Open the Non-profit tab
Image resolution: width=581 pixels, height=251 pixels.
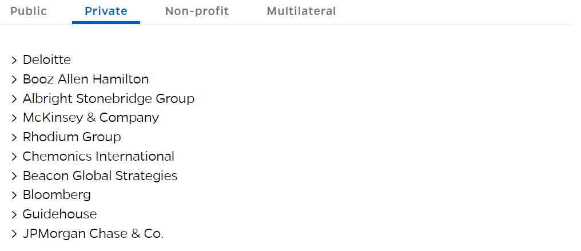coord(197,11)
